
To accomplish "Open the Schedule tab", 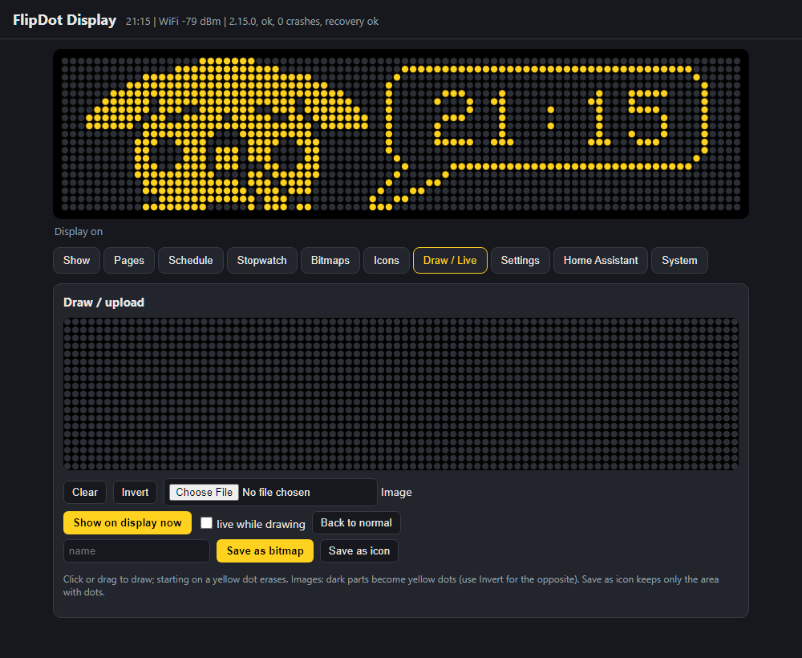I will coord(190,261).
